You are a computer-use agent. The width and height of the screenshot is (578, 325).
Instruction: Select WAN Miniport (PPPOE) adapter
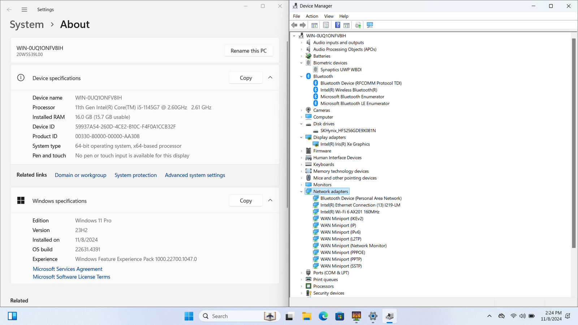coord(342,252)
